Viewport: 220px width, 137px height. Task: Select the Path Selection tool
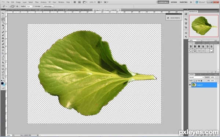[x=3, y=62]
